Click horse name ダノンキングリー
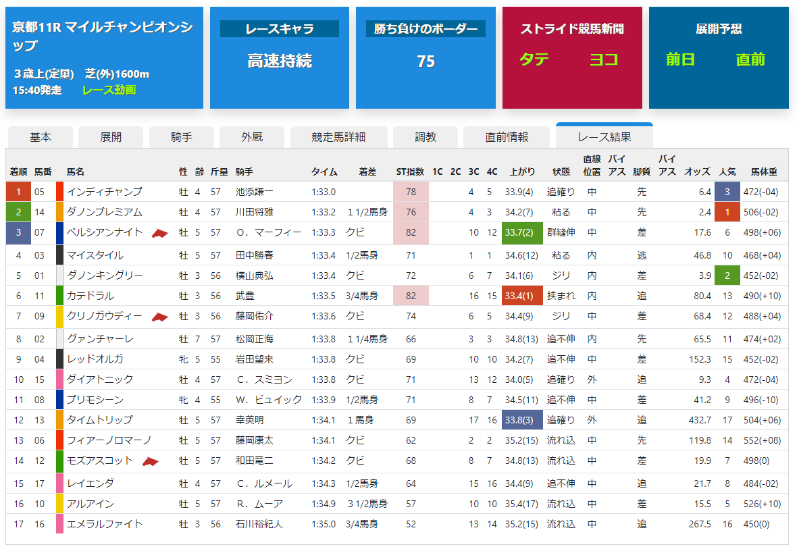The height and width of the screenshot is (551, 799). [x=105, y=275]
